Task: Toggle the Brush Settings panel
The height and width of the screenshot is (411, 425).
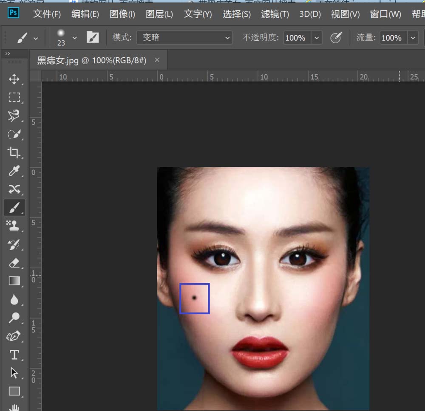Action: click(93, 37)
